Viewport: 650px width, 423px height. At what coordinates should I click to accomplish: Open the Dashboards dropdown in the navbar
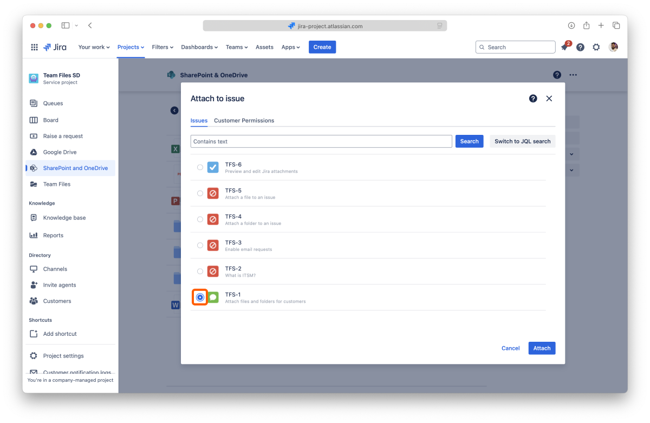199,47
